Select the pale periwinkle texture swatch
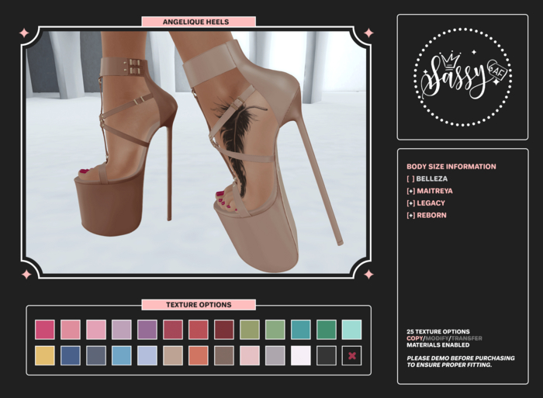The image size is (543, 398). [147, 355]
